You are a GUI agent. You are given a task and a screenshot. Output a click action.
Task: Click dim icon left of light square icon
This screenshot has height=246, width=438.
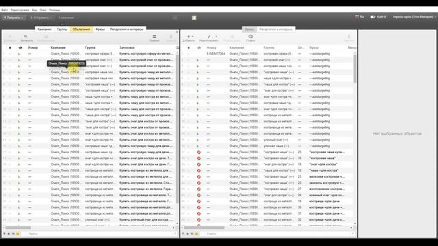pos(175,18)
